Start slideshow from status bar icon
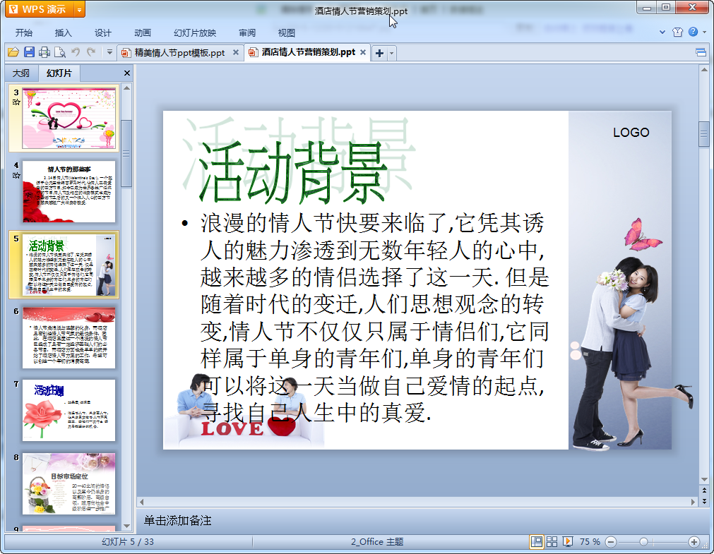Image resolution: width=714 pixels, height=554 pixels. pos(567,542)
